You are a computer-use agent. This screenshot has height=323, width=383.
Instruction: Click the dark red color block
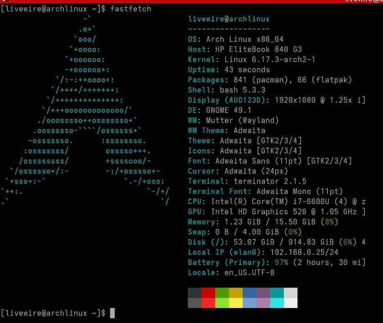[x=208, y=293]
